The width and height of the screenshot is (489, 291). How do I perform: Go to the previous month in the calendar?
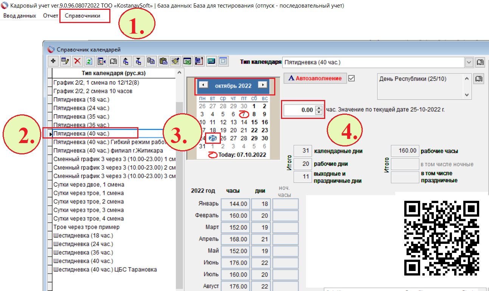point(203,85)
